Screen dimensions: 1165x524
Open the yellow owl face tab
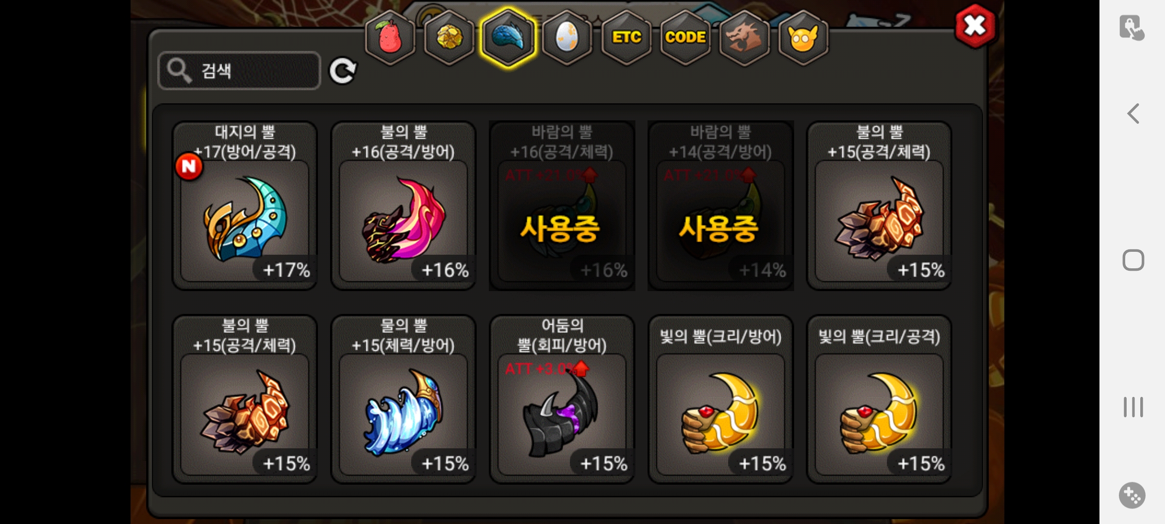tap(803, 37)
